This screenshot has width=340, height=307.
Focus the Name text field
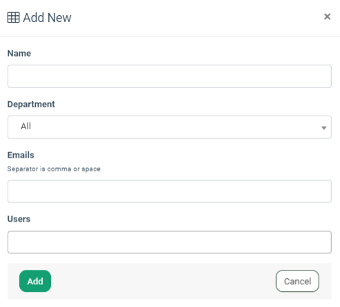(170, 76)
